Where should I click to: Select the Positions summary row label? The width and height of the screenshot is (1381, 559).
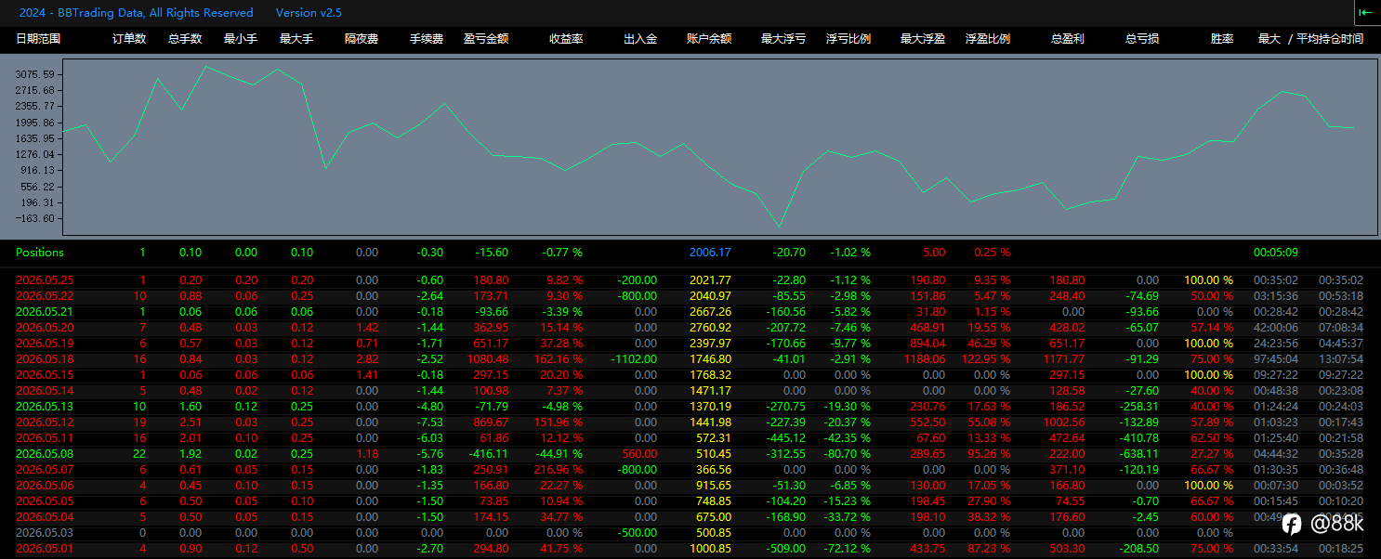40,252
